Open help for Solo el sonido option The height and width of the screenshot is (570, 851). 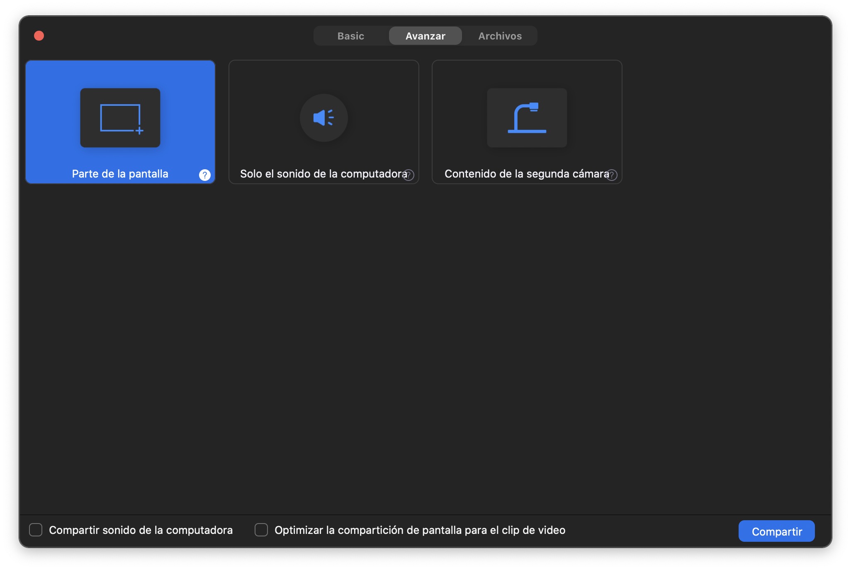[409, 175]
